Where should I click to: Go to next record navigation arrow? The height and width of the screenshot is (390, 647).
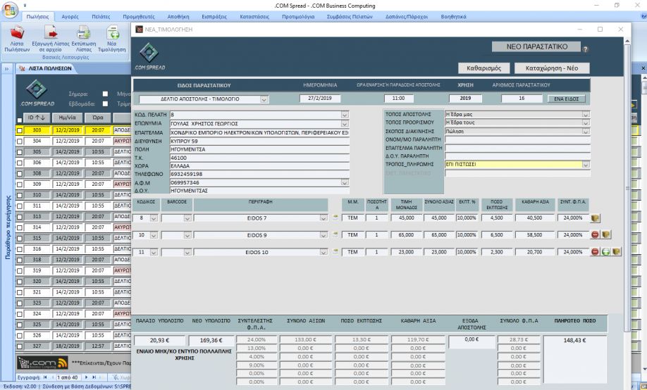coord(86,377)
